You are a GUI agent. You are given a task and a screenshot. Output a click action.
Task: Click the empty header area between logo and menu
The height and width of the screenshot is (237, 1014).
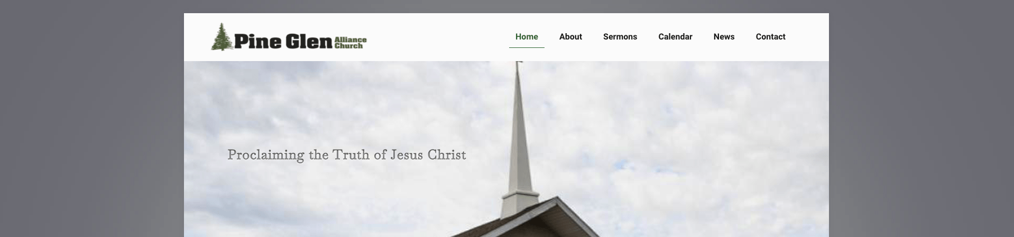coord(438,37)
